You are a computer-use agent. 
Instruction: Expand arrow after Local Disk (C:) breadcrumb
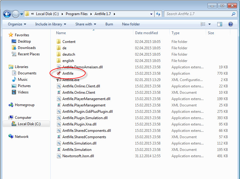[x=62, y=14]
